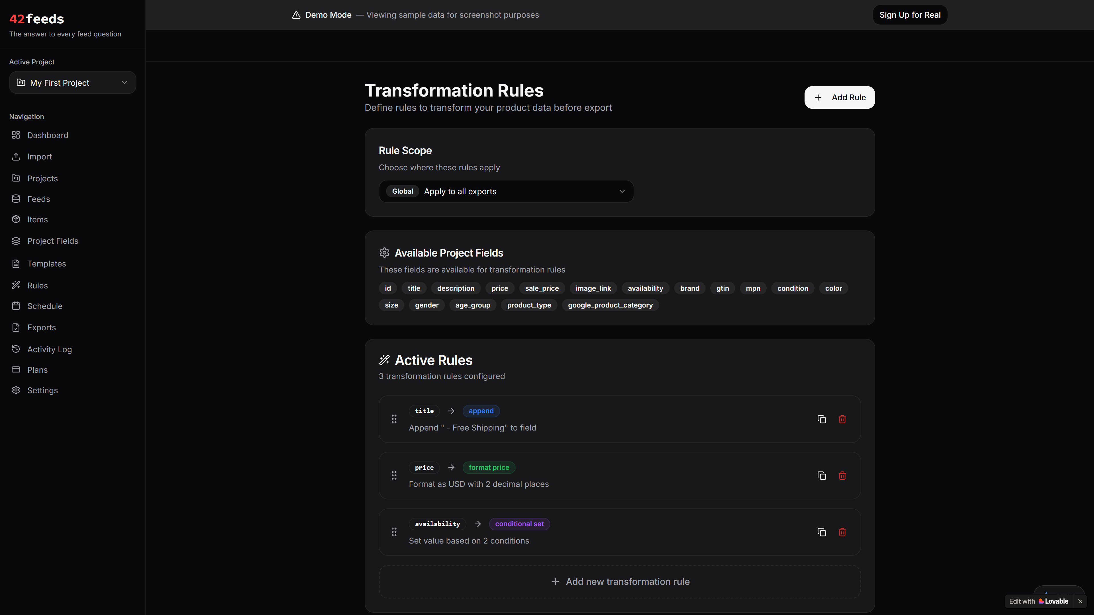The image size is (1094, 615).
Task: Select the Feeds database icon
Action: 16,199
